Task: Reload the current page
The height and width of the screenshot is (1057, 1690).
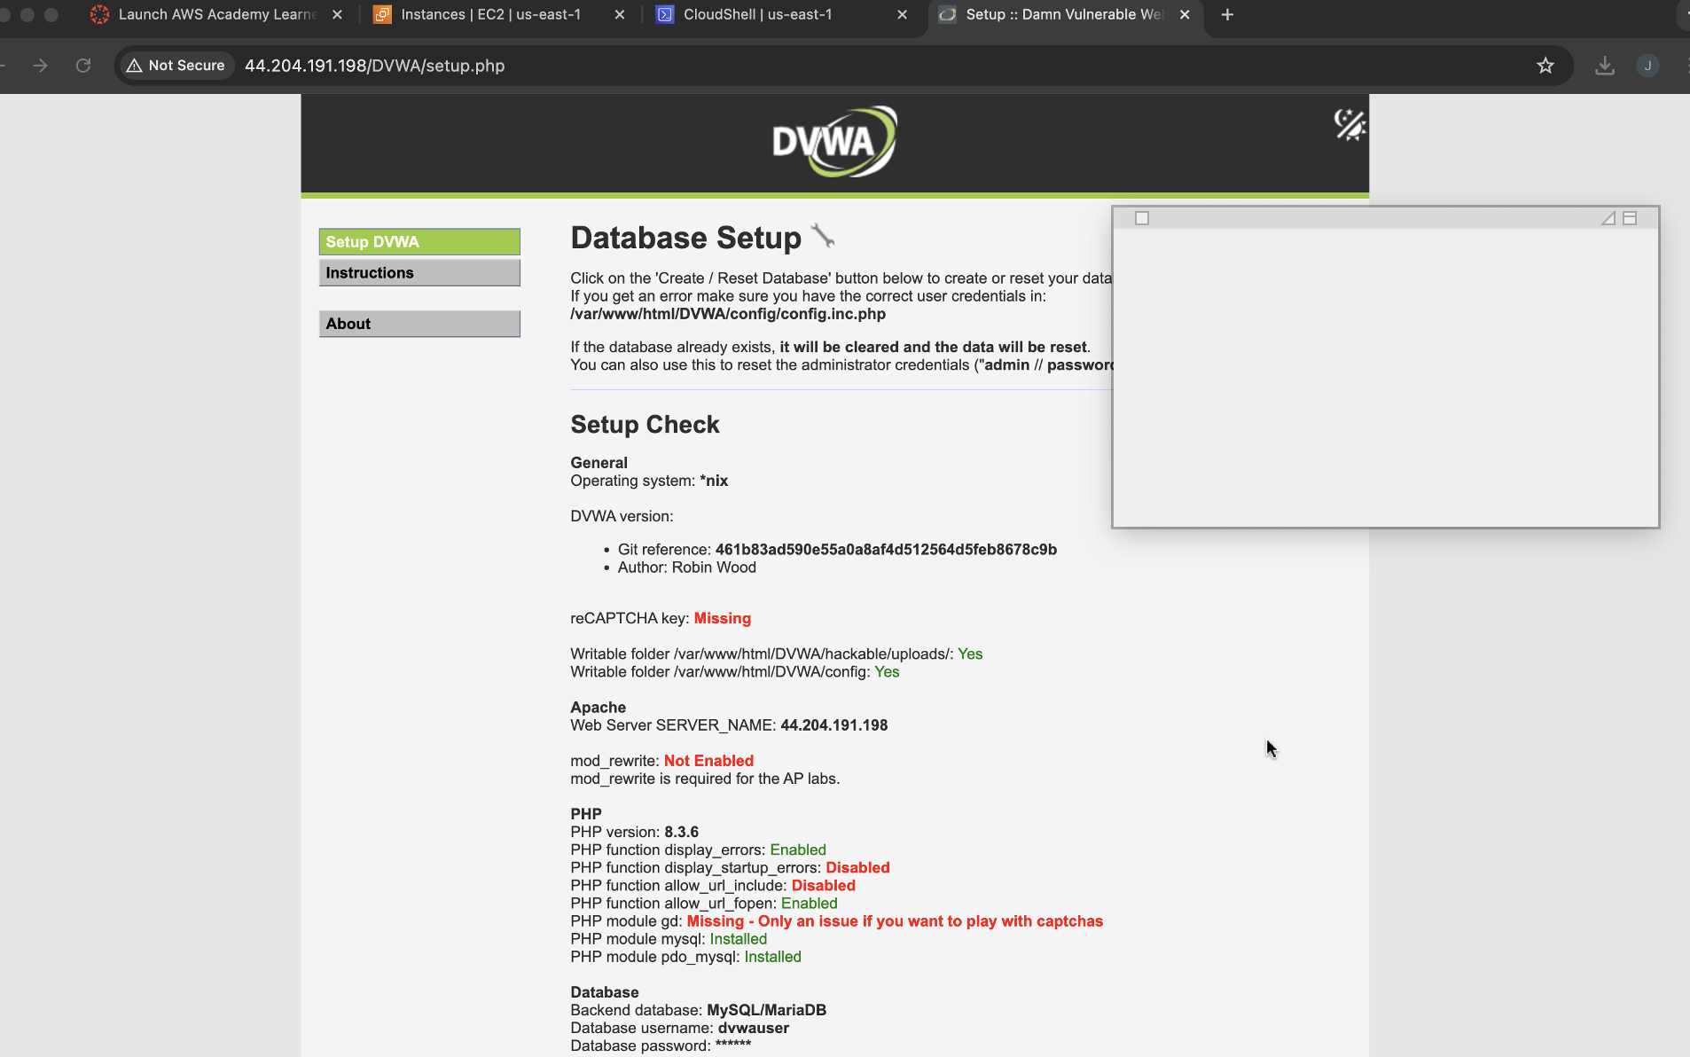Action: pyautogui.click(x=83, y=66)
